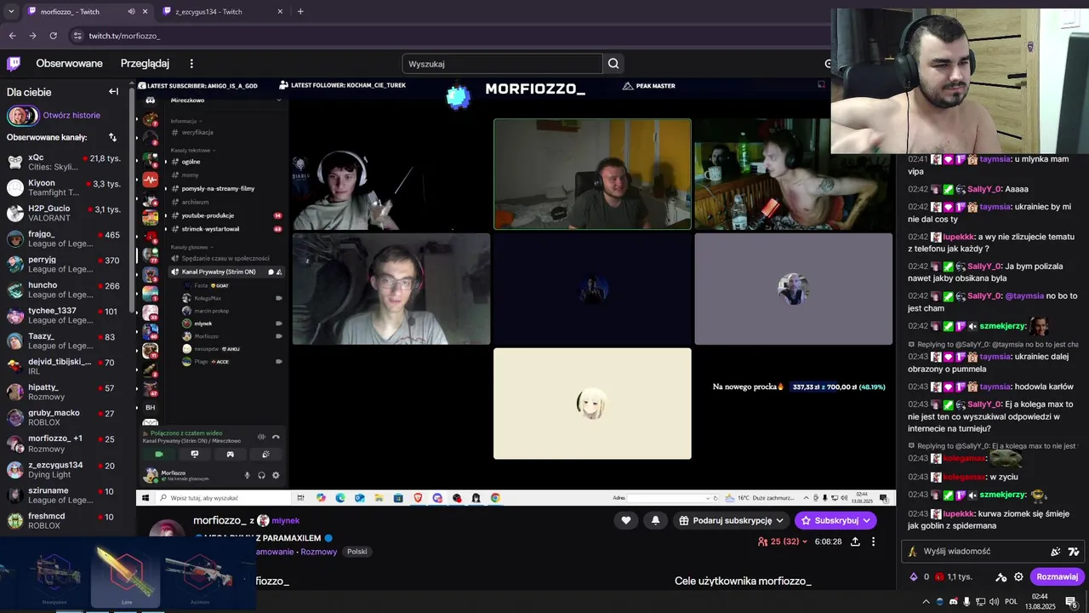This screenshot has width=1089, height=613.
Task: Click kolegamax username on 'w zyciu' message
Action: point(964,477)
